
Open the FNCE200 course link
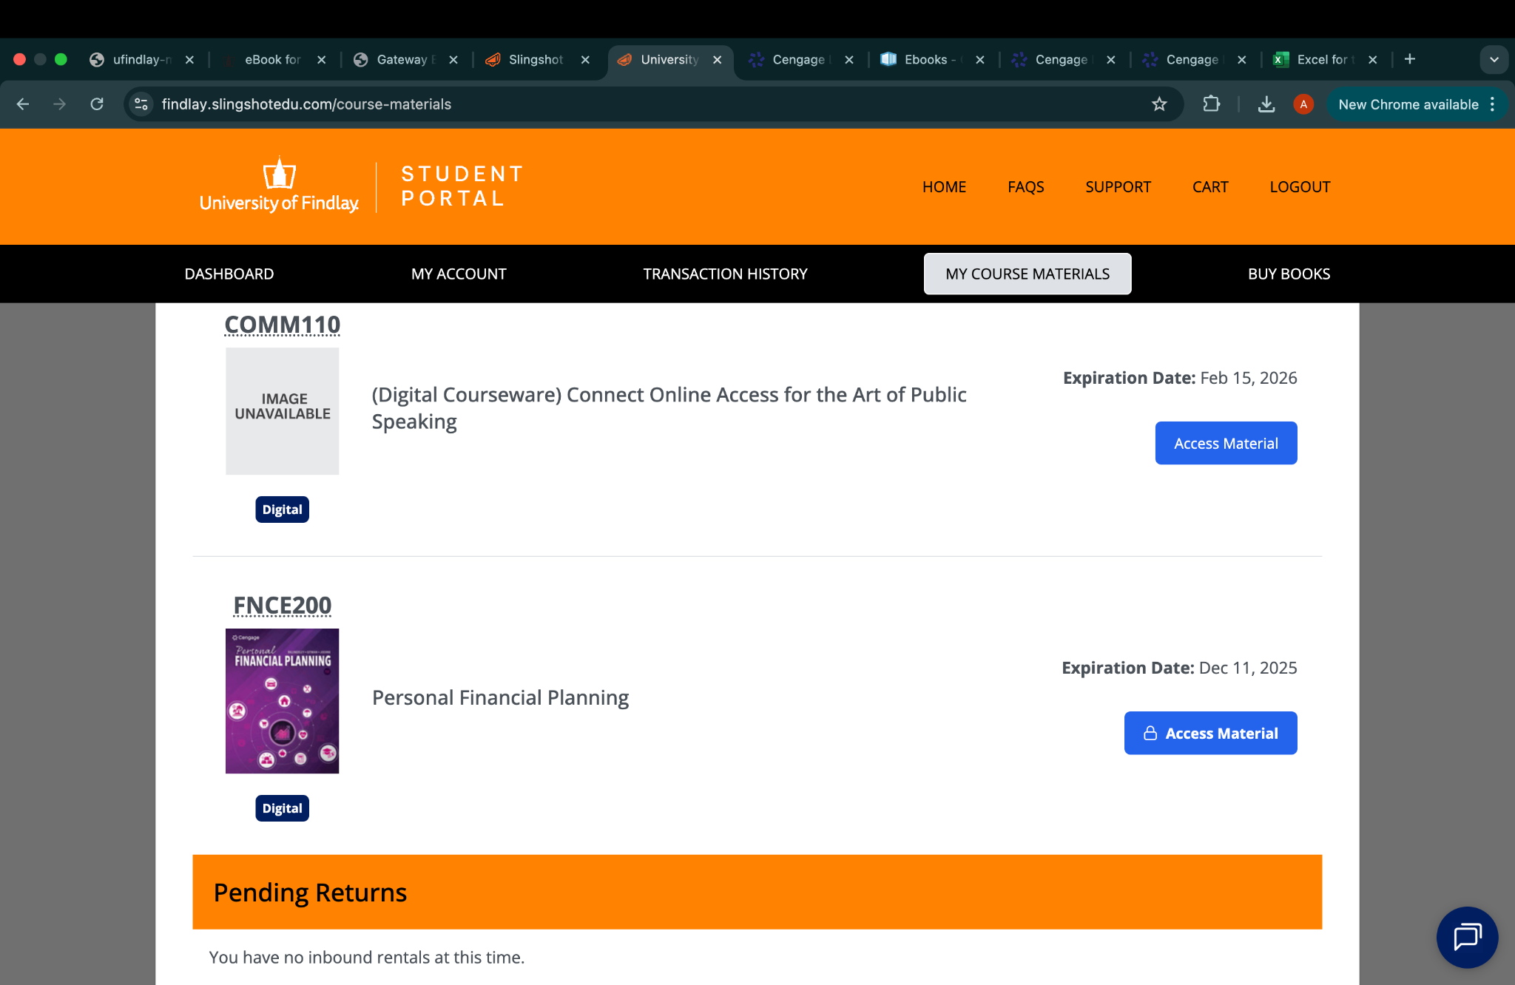point(282,606)
